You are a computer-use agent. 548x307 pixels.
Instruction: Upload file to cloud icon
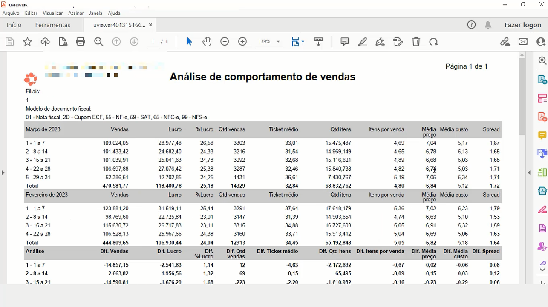click(45, 42)
